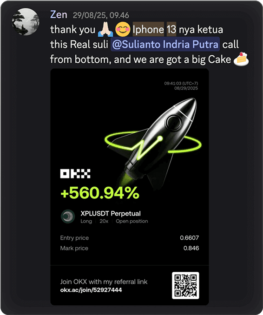Click the okx.ac/join/52927444 referral link
This screenshot has height=315, width=263.
91,290
